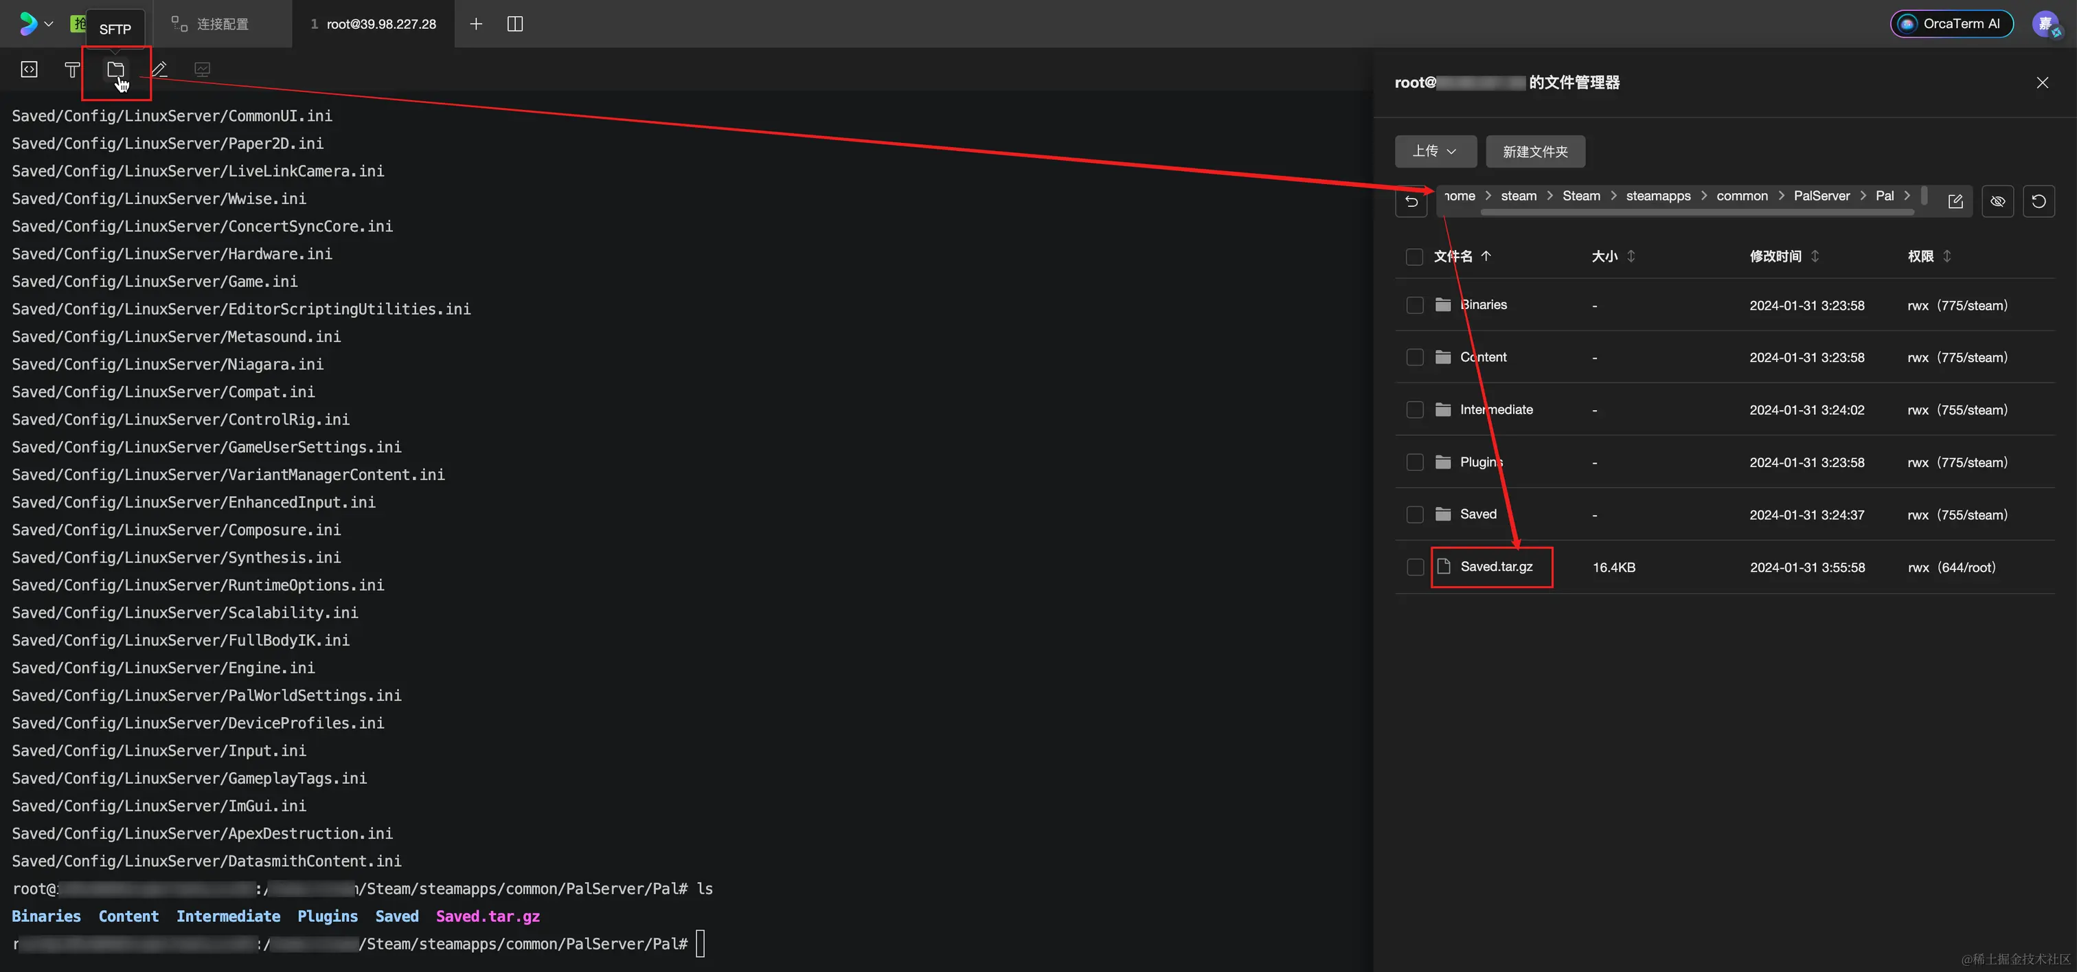Toggle hidden files eye icon
Screen dimensions: 2077x972
click(x=1997, y=201)
